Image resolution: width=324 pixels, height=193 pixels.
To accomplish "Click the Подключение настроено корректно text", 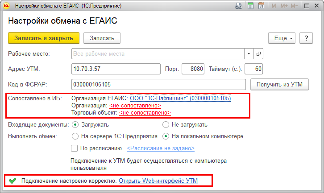I will click(69, 181).
